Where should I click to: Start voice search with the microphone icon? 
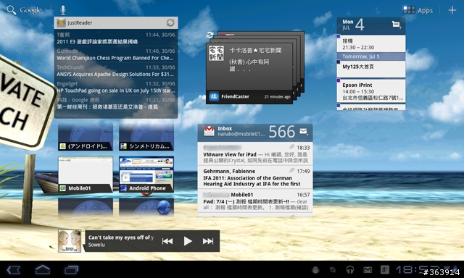(63, 10)
